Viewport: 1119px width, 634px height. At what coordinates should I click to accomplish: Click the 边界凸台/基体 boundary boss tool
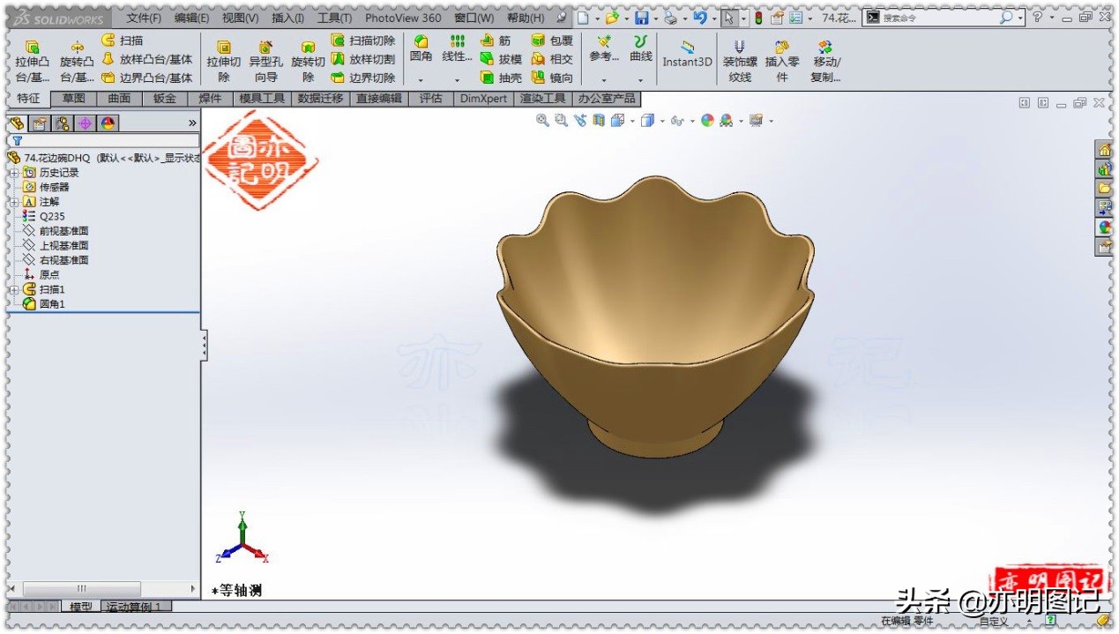146,78
